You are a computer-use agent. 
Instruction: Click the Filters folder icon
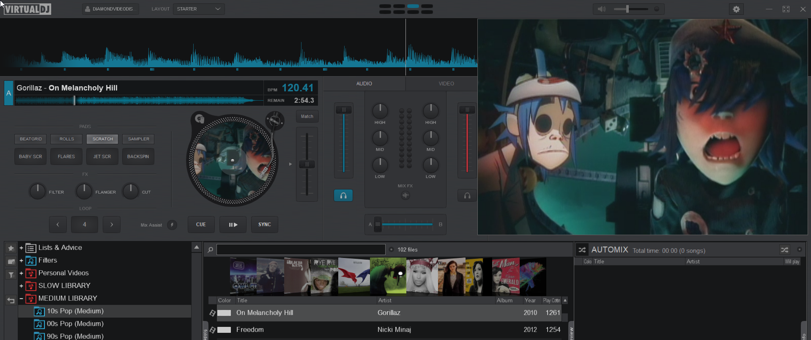[x=31, y=260]
